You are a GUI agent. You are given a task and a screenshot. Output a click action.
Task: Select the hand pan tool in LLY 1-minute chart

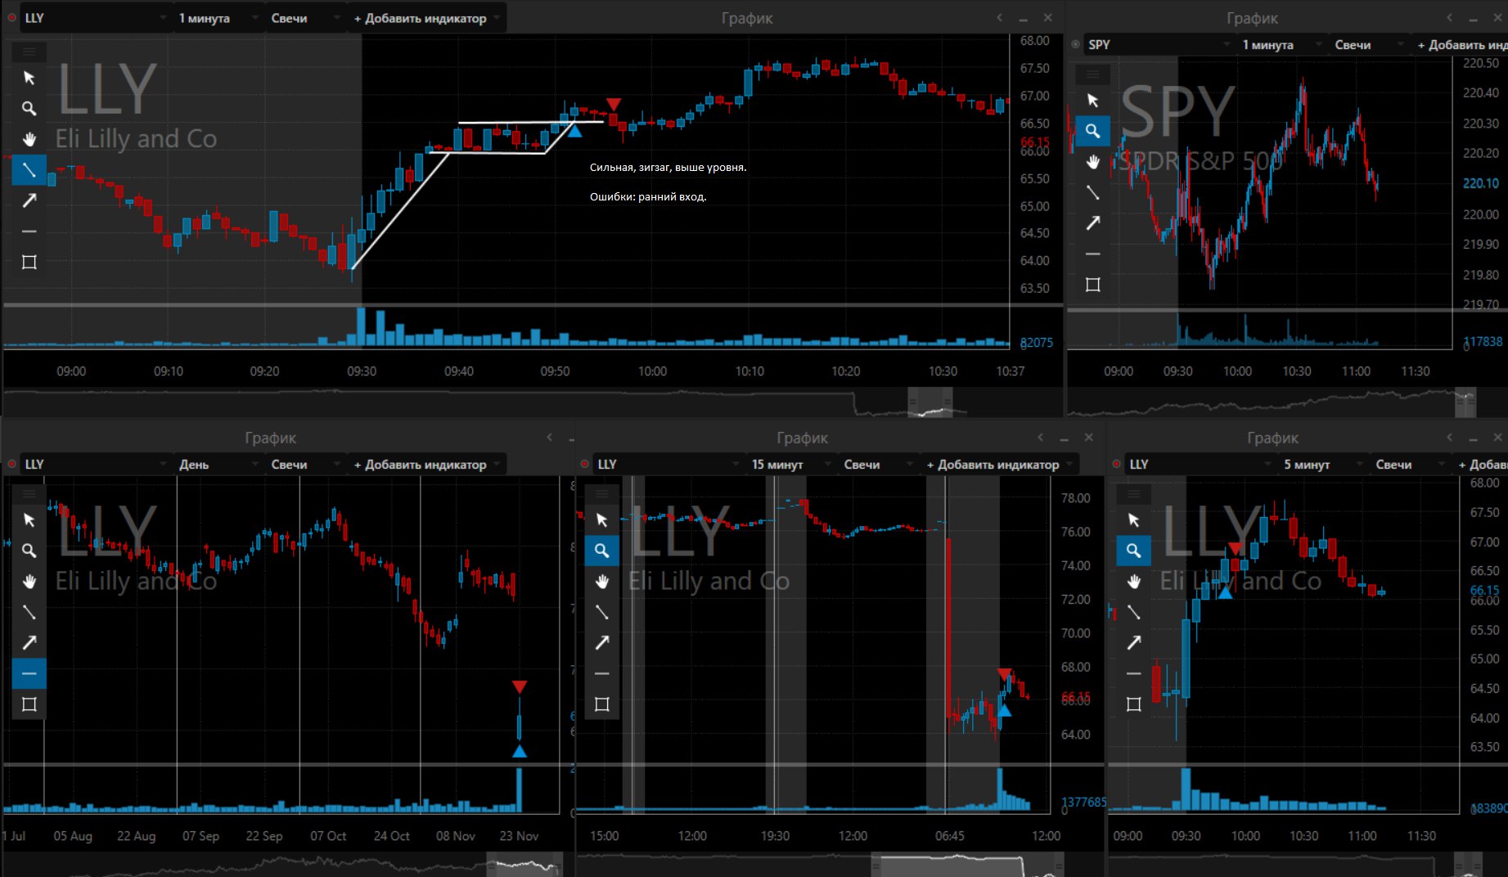pos(29,139)
